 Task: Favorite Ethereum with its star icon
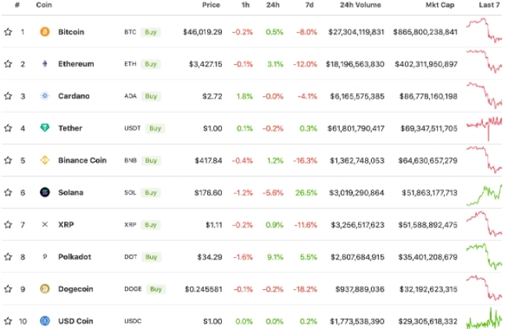tap(8, 64)
